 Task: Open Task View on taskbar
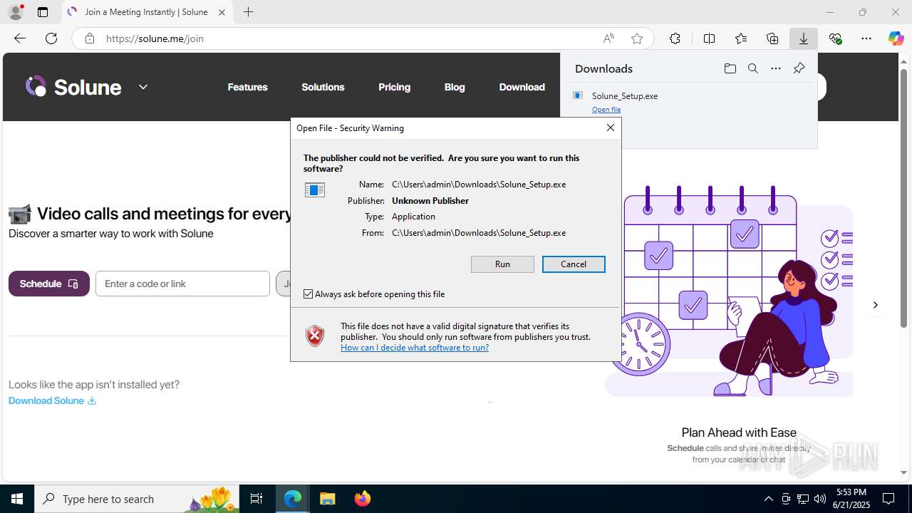[256, 499]
